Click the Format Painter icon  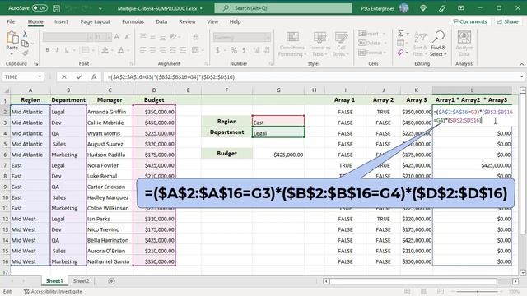pos(25,53)
